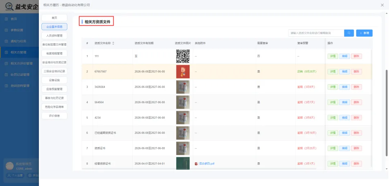Click the 还剩(8月20天) review warning
This screenshot has width=389, height=186.
[x=307, y=72]
